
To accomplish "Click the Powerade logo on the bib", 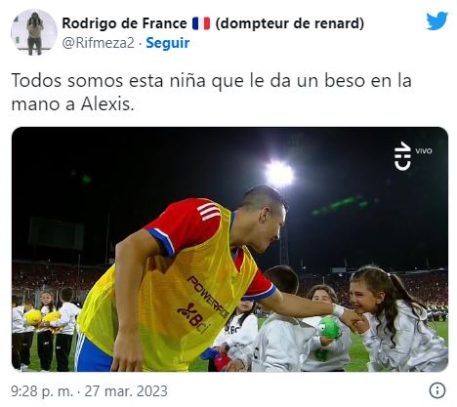I will 209,297.
